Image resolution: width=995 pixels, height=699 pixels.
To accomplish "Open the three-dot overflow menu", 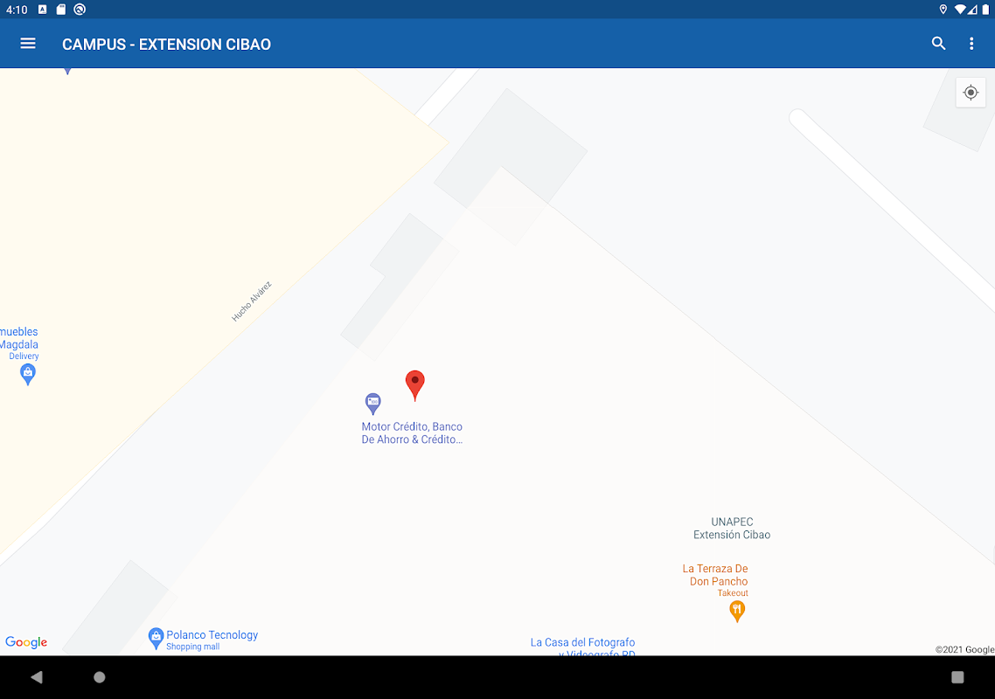I will [x=971, y=44].
